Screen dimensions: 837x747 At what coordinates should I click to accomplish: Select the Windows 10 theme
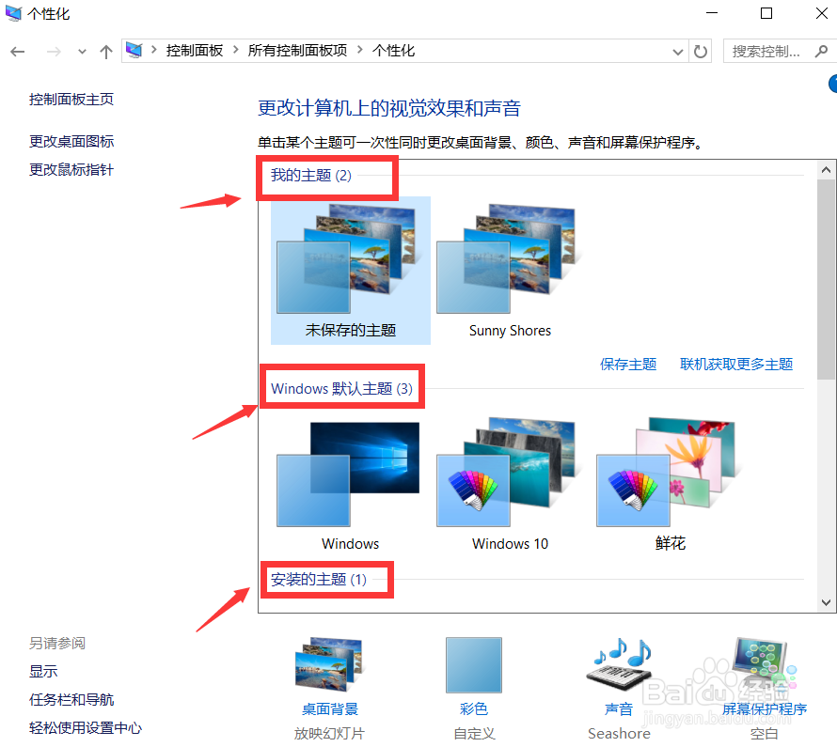[510, 485]
